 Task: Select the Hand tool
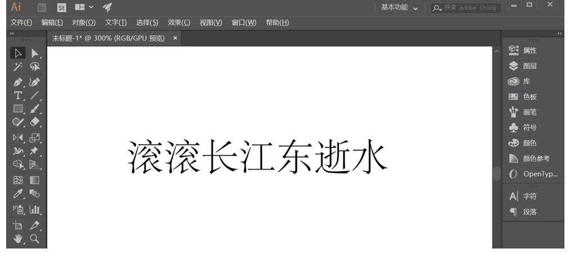coord(18,239)
